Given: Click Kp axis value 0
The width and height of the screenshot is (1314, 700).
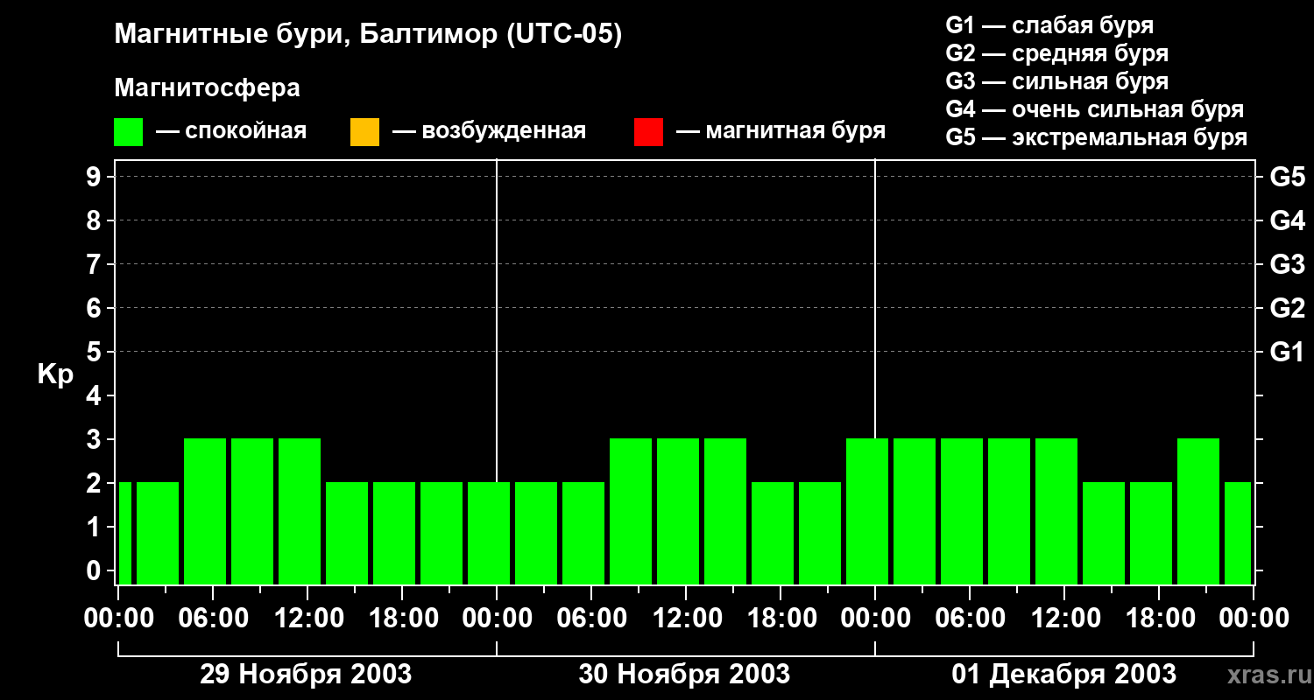Looking at the screenshot, I should click(95, 570).
